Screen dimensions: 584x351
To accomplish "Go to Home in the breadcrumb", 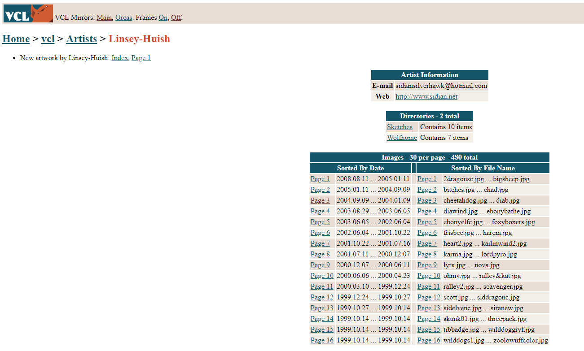I will tap(16, 39).
